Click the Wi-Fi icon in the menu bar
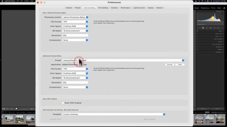The image size is (227, 127). pyautogui.click(x=202, y=1)
